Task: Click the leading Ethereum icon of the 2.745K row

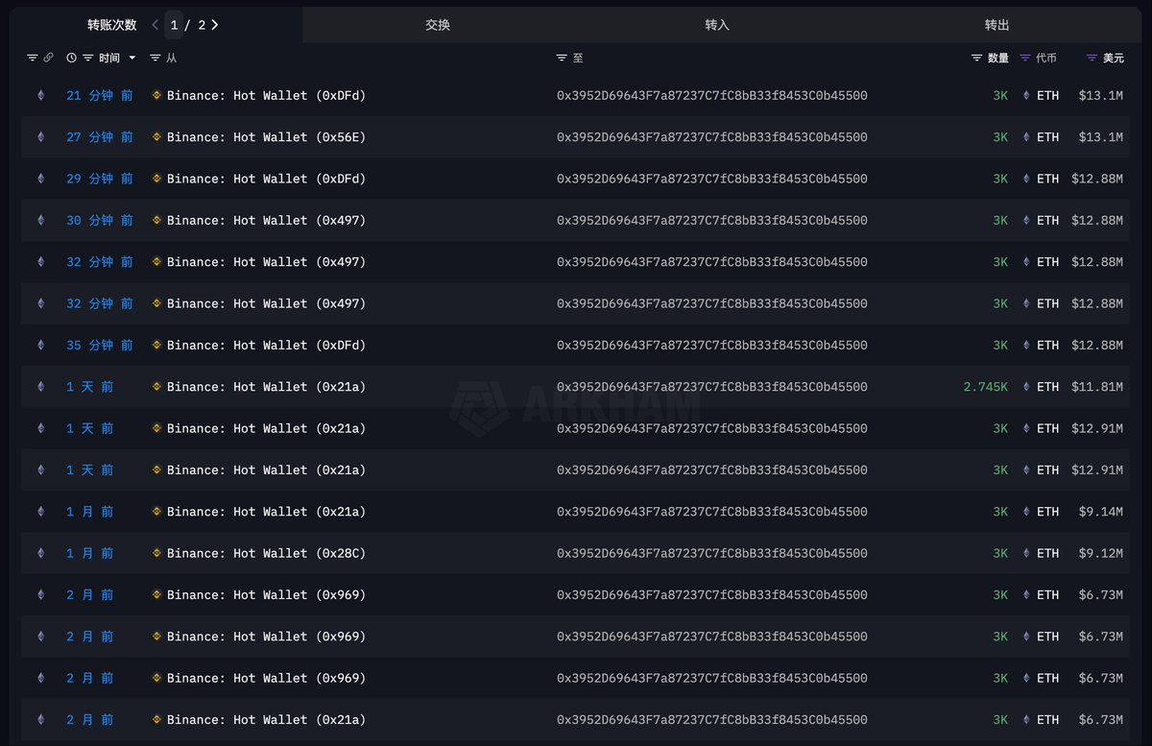Action: click(x=40, y=387)
